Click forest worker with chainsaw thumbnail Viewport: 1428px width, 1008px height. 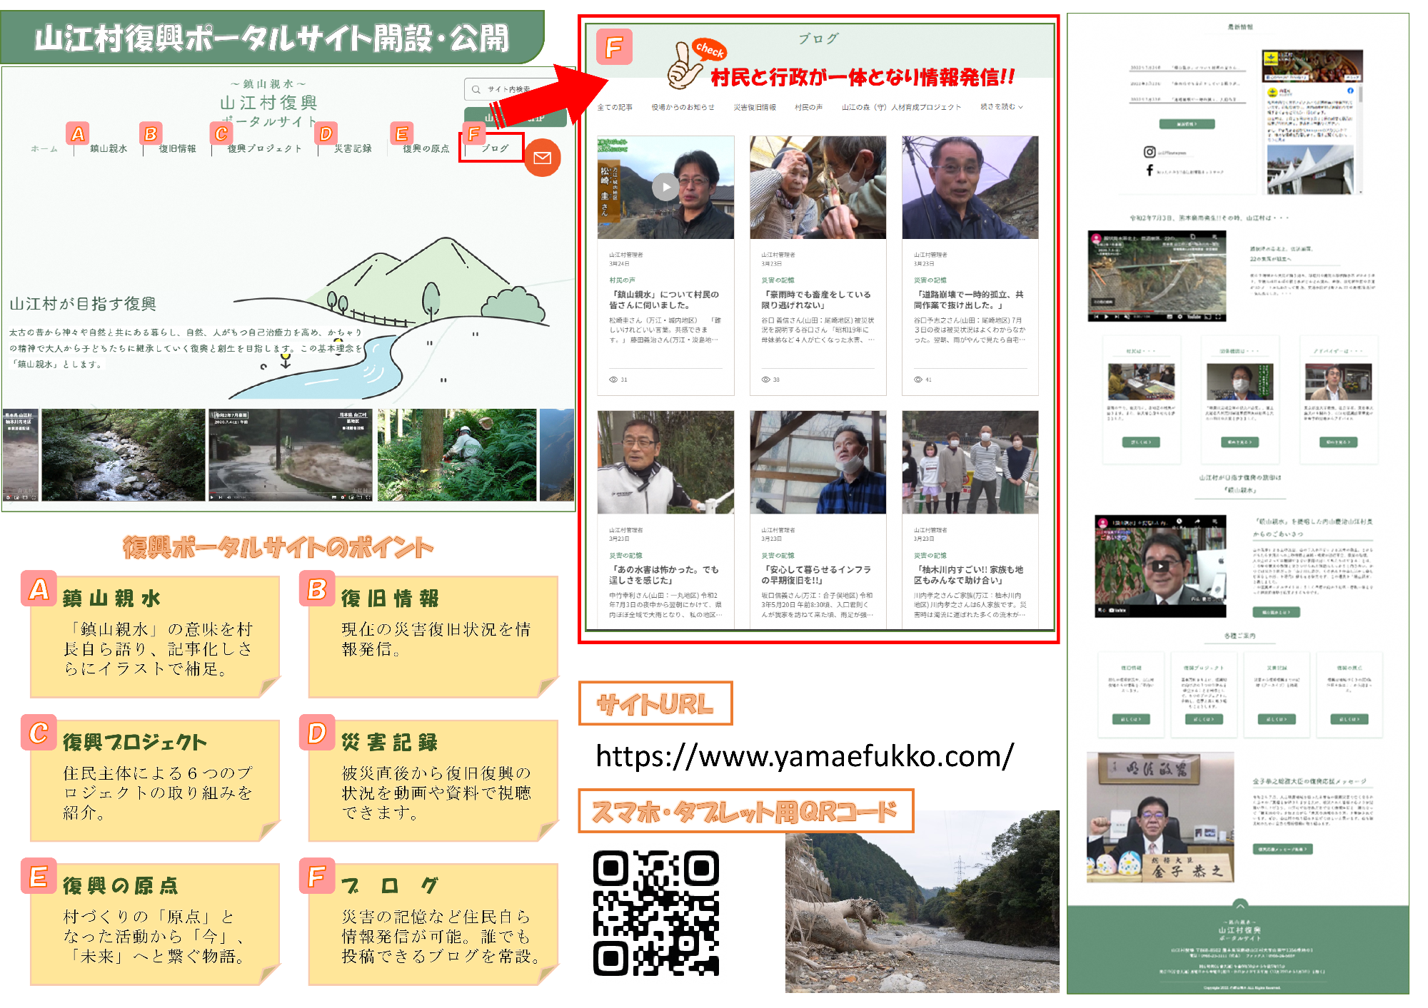coord(457,455)
